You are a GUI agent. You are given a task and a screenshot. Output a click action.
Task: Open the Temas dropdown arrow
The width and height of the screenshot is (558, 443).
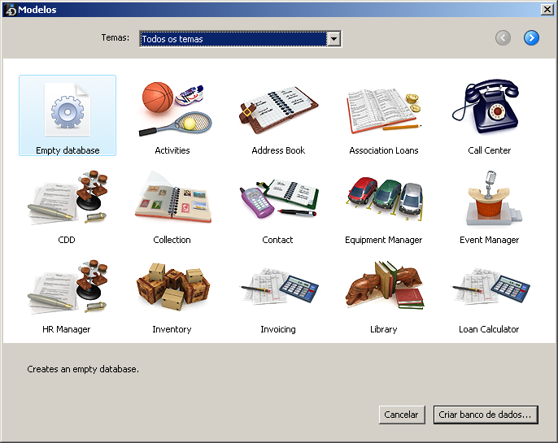coord(333,39)
